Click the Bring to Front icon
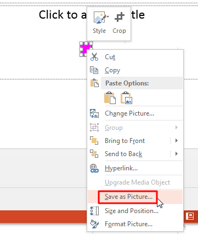The image size is (198, 235). [94, 141]
